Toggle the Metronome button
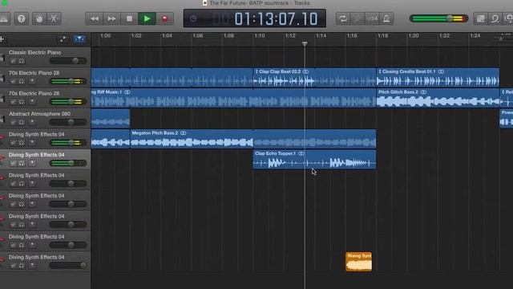 coord(386,18)
